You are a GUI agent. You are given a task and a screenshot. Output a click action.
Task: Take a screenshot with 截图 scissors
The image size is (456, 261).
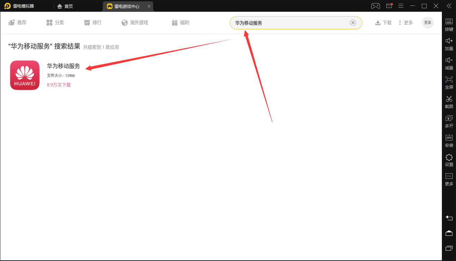(449, 101)
